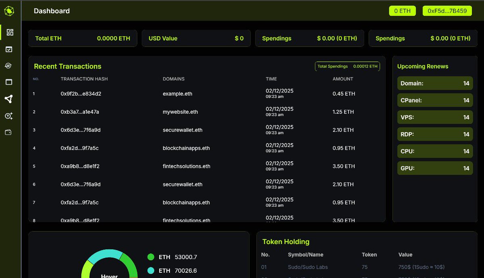Open the browser window icon in sidebar
The height and width of the screenshot is (278, 484).
pos(9,82)
